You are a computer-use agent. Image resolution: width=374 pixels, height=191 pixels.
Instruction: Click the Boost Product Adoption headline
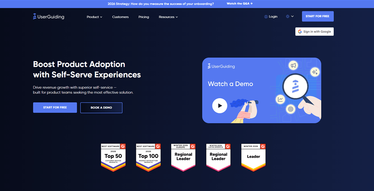pyautogui.click(x=87, y=70)
